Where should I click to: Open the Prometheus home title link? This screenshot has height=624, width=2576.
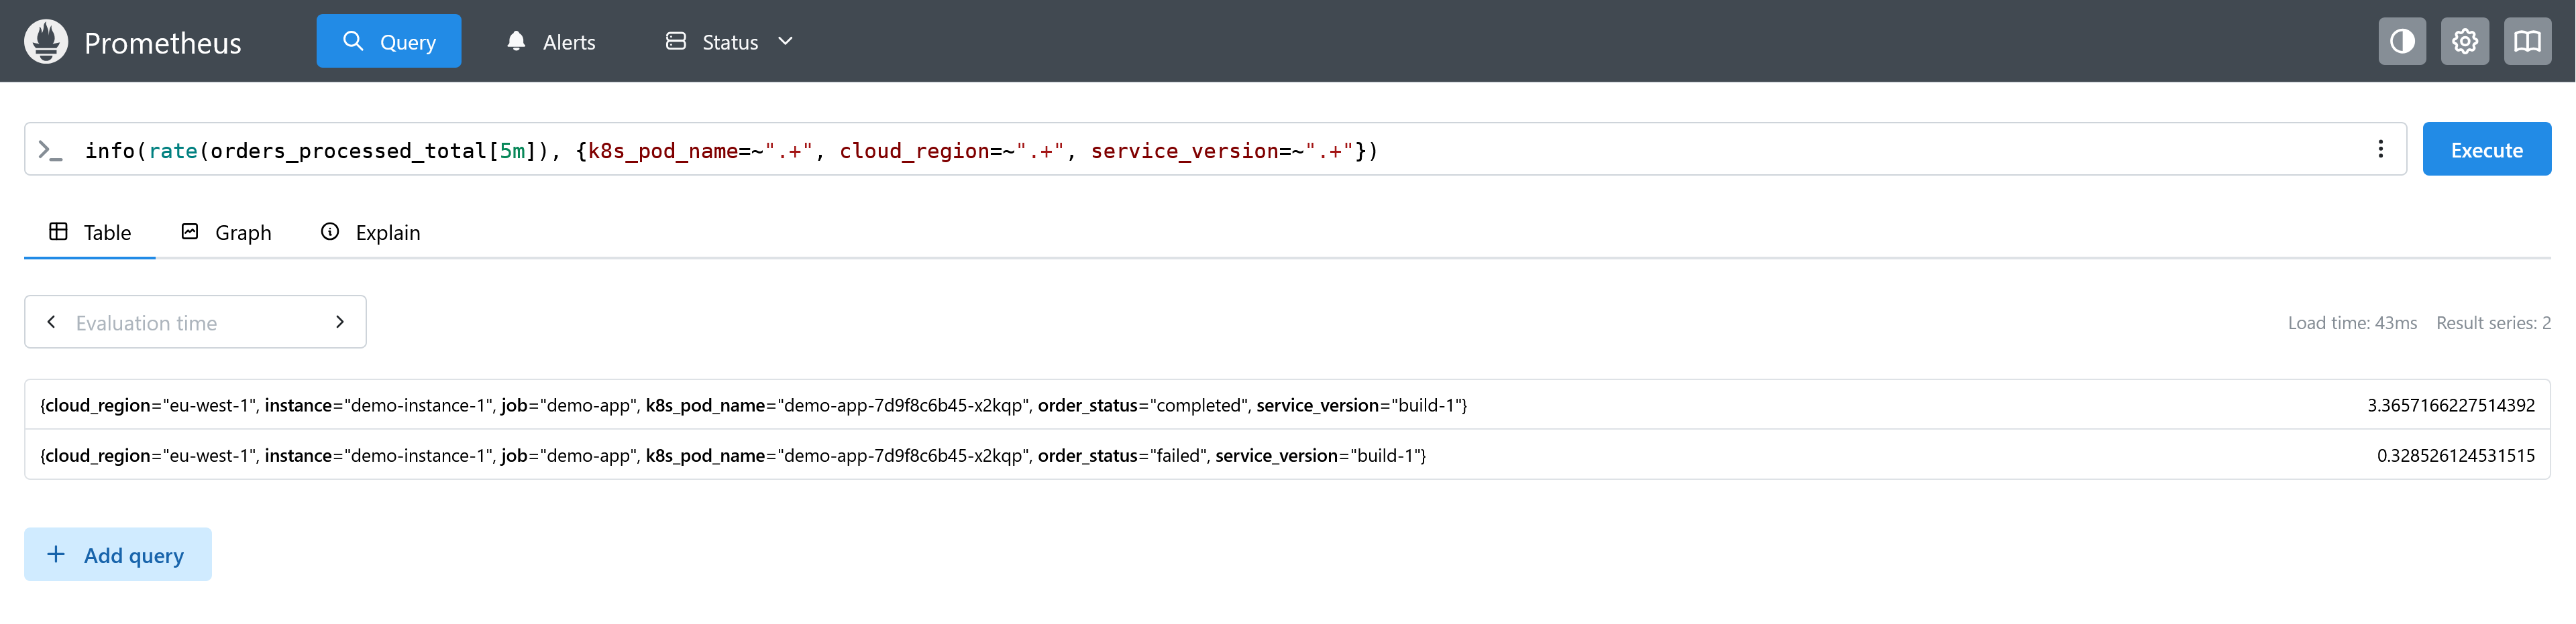point(162,43)
